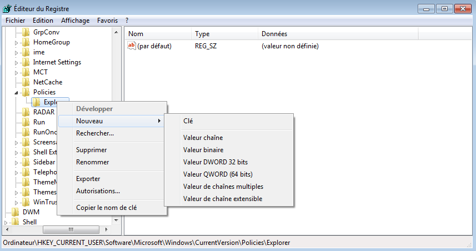Screen dimensions: 476x251
Task: Click the Shell folder icon
Action: tap(16, 222)
